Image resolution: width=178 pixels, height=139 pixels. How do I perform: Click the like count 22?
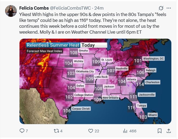97,131
